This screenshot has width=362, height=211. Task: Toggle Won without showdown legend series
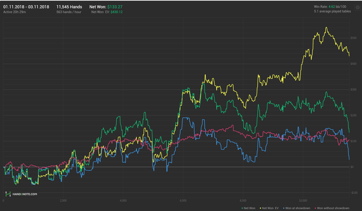point(332,208)
